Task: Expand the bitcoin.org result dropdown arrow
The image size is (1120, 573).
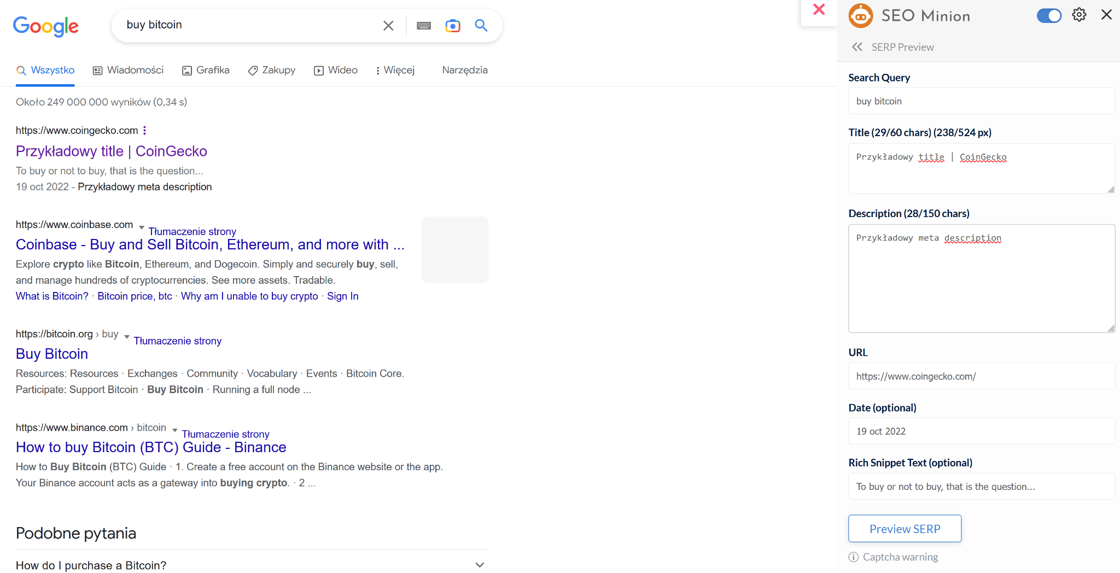Action: [x=127, y=336]
